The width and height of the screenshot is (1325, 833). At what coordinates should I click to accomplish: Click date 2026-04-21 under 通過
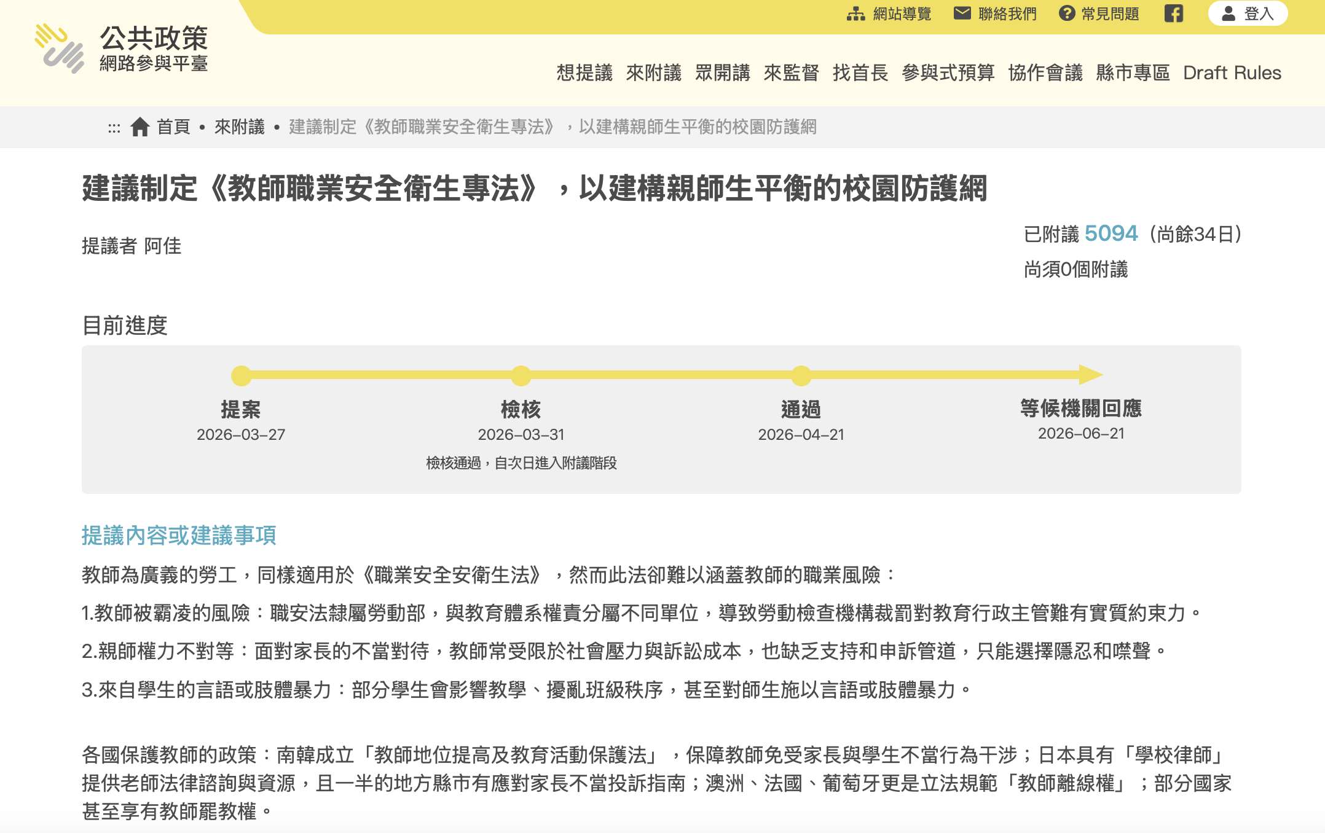801,435
